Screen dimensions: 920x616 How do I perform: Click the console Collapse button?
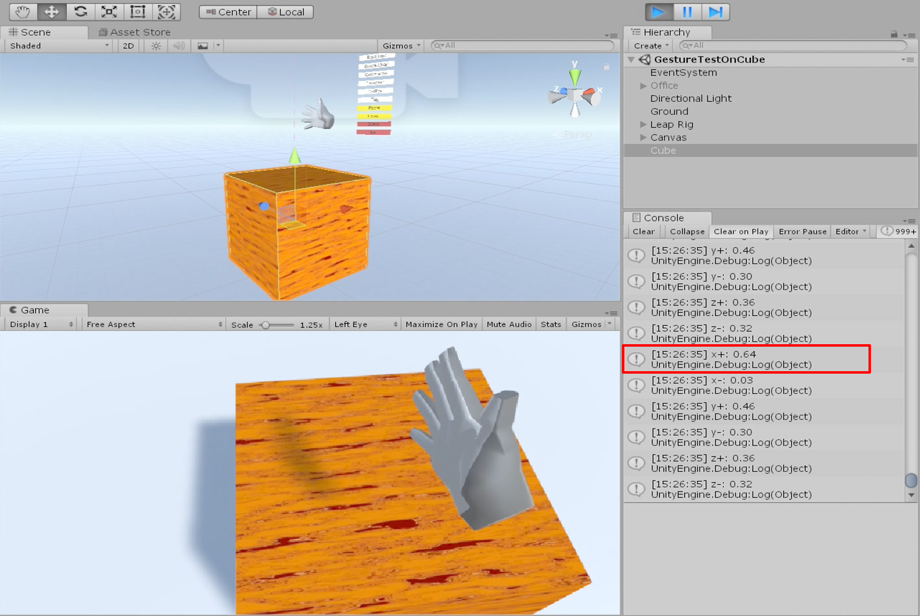pos(687,231)
